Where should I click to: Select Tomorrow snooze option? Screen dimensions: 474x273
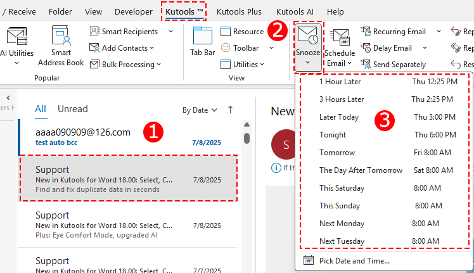click(x=385, y=153)
